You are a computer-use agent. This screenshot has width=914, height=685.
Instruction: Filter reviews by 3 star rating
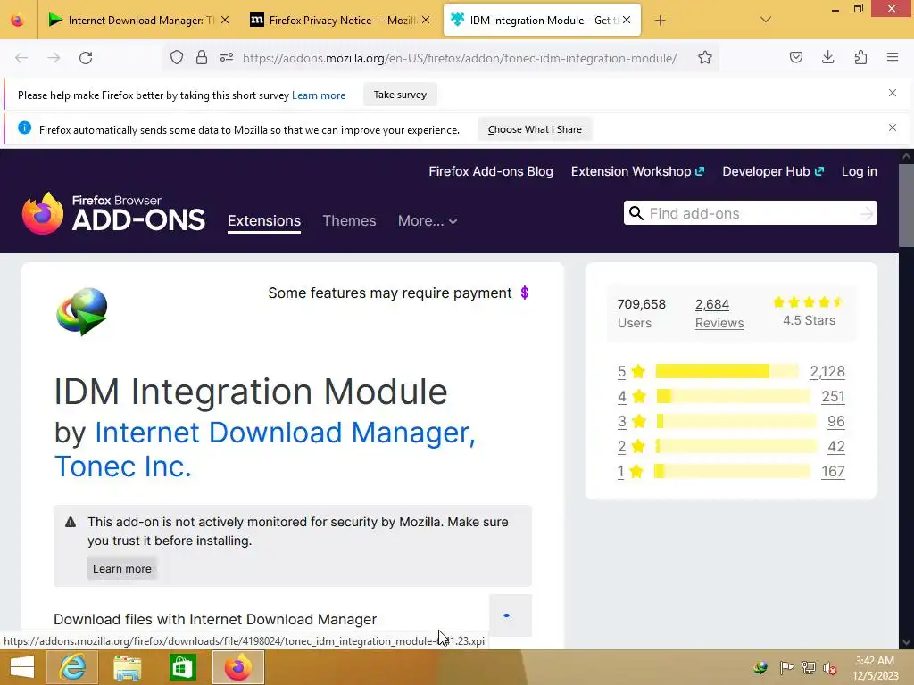(x=631, y=421)
